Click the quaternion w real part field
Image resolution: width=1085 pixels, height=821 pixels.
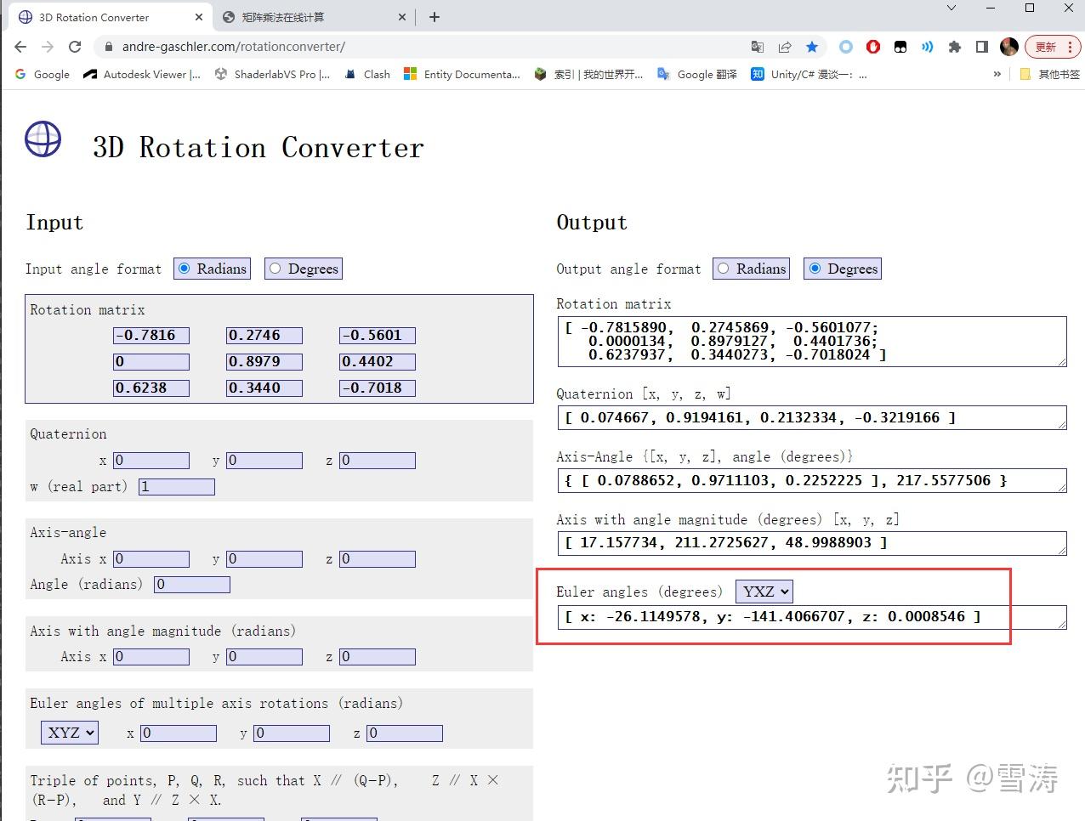pyautogui.click(x=176, y=486)
